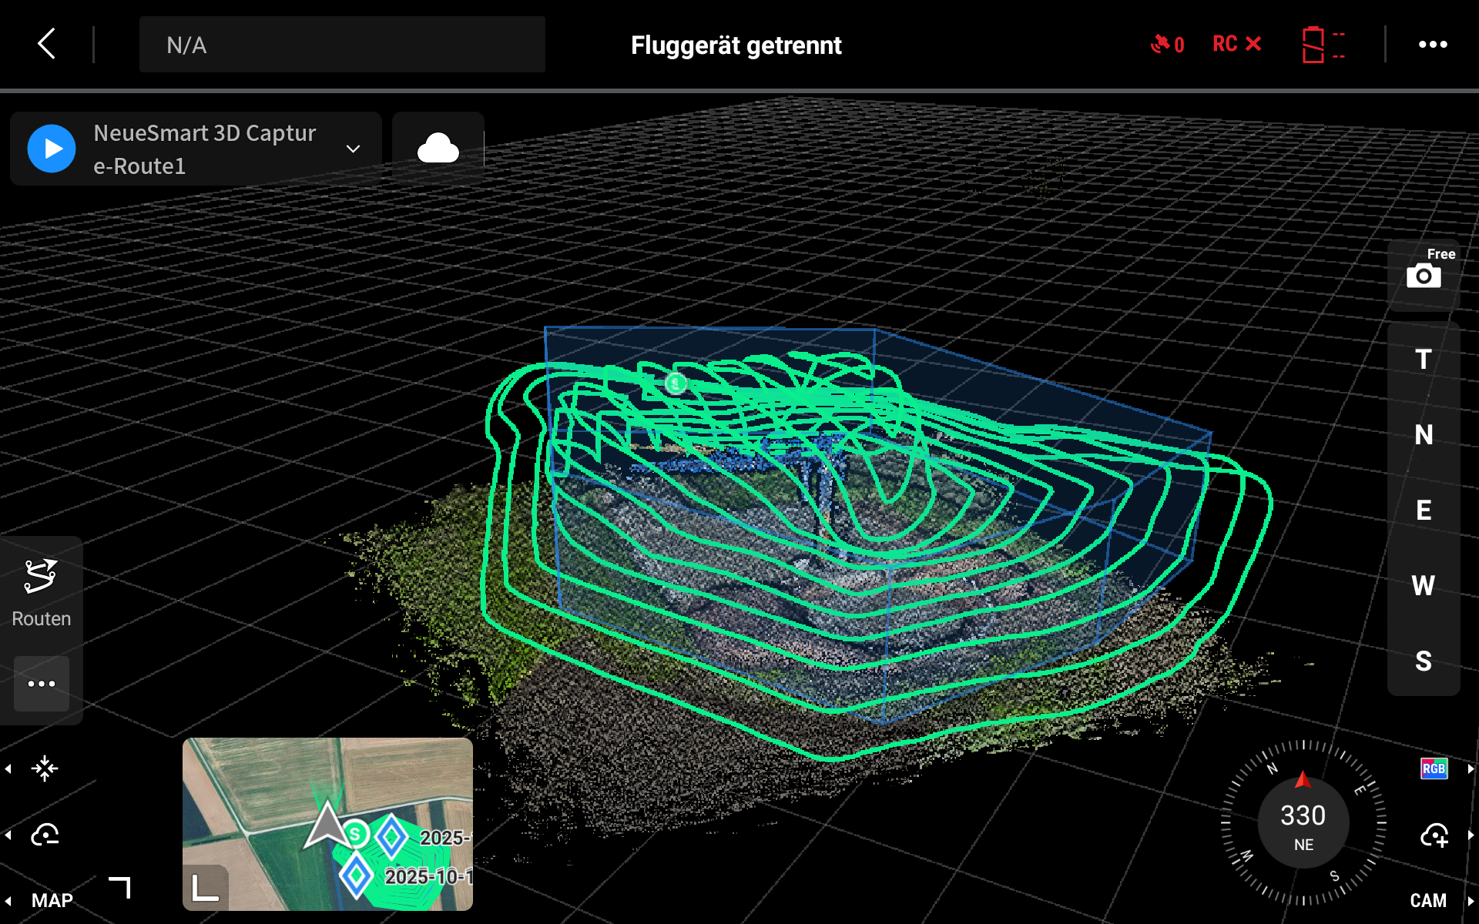Image resolution: width=1479 pixels, height=924 pixels.
Task: Open more options below Routen
Action: pos(42,684)
